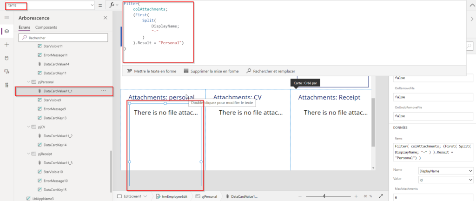Open the advanced tools icon in sidebar
This screenshot has height=201, width=476.
tap(7, 85)
